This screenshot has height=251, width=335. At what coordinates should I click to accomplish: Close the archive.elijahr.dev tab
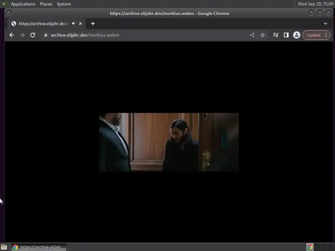tap(80, 24)
